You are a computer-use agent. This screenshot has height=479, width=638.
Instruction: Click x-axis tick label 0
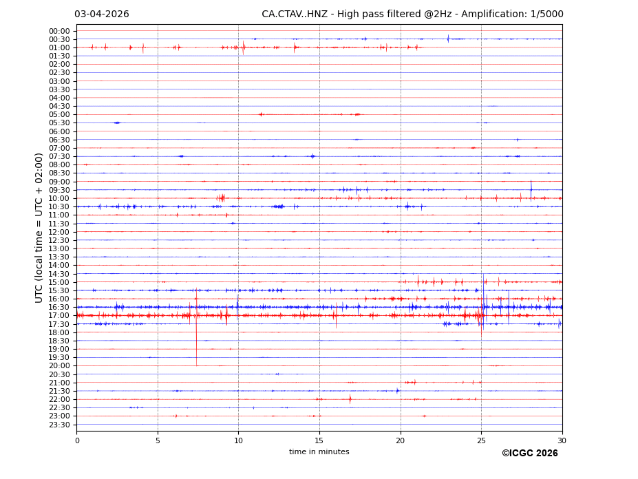[77, 440]
